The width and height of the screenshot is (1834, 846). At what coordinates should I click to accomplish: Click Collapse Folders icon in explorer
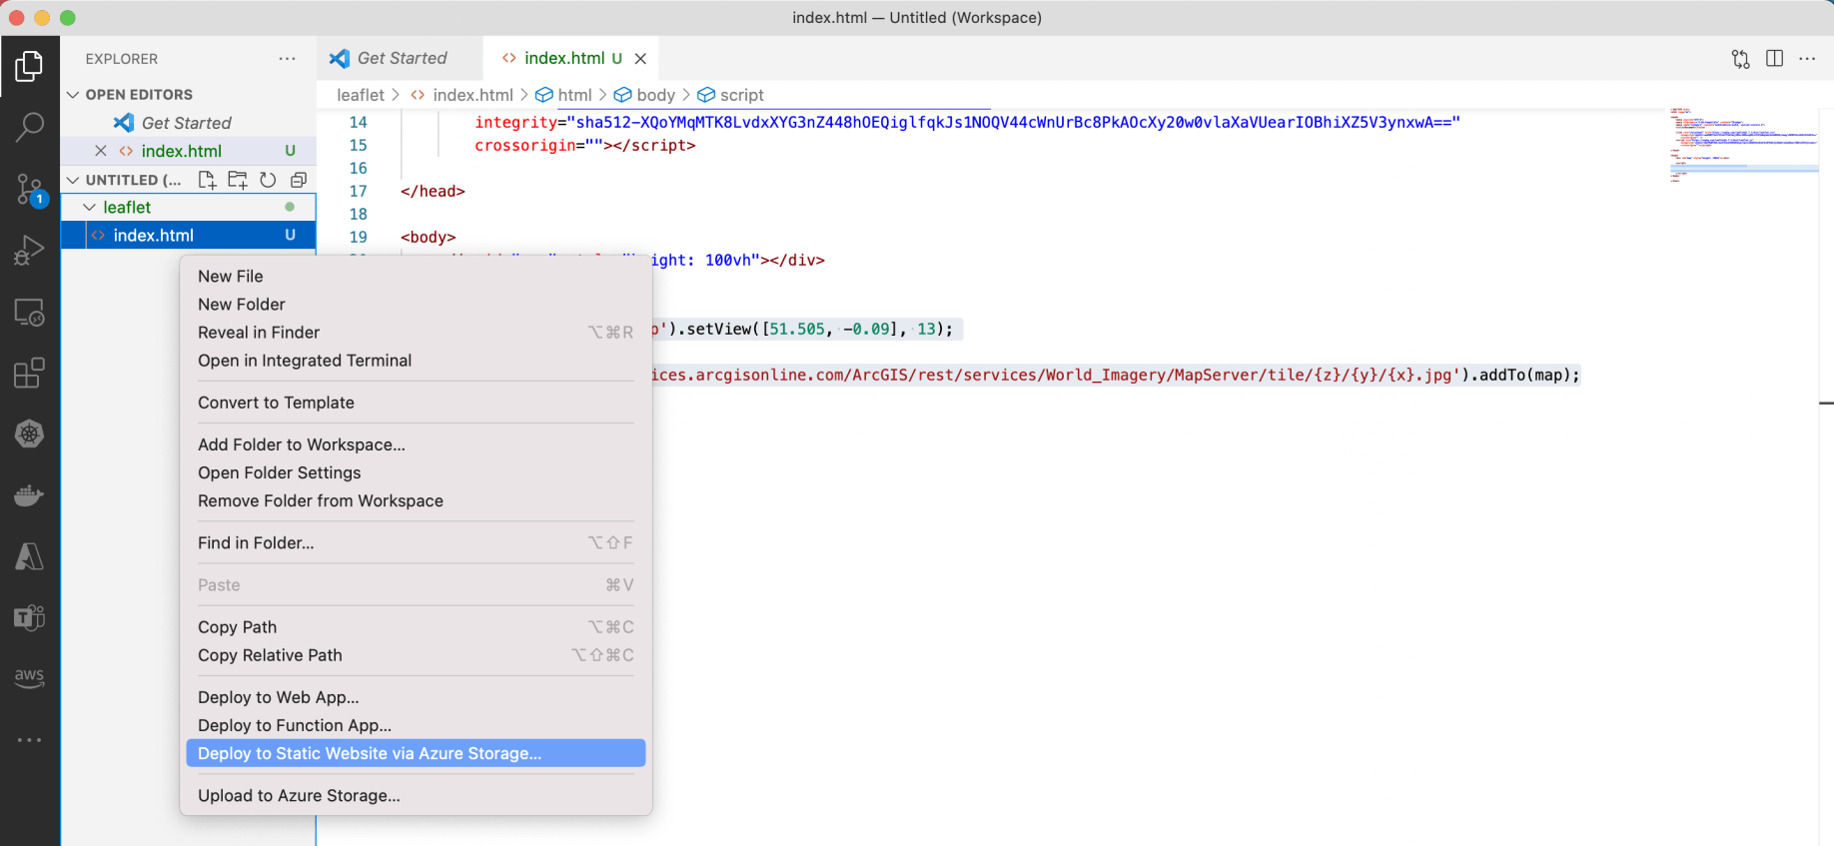[298, 180]
